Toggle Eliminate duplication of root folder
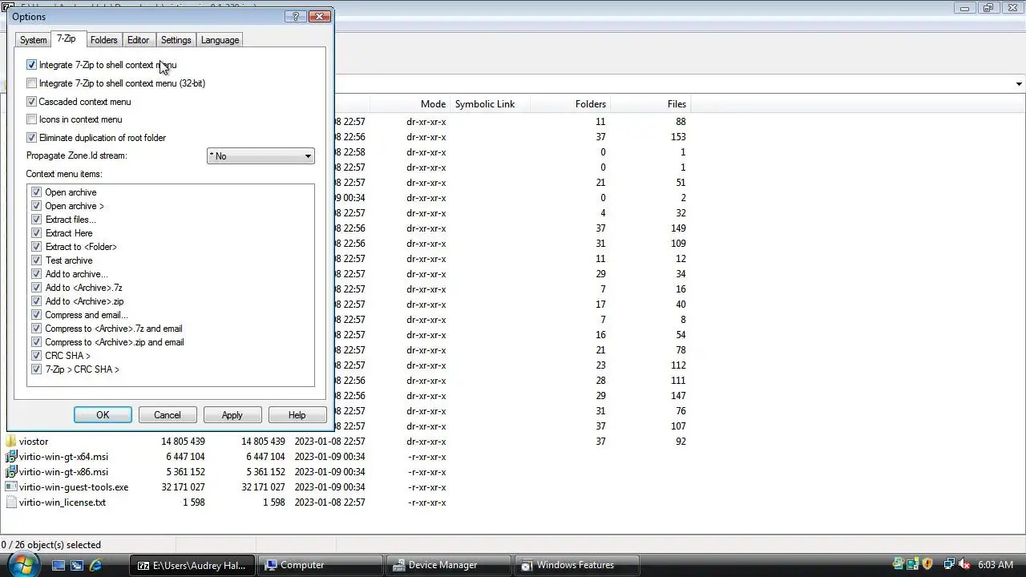 coord(31,138)
